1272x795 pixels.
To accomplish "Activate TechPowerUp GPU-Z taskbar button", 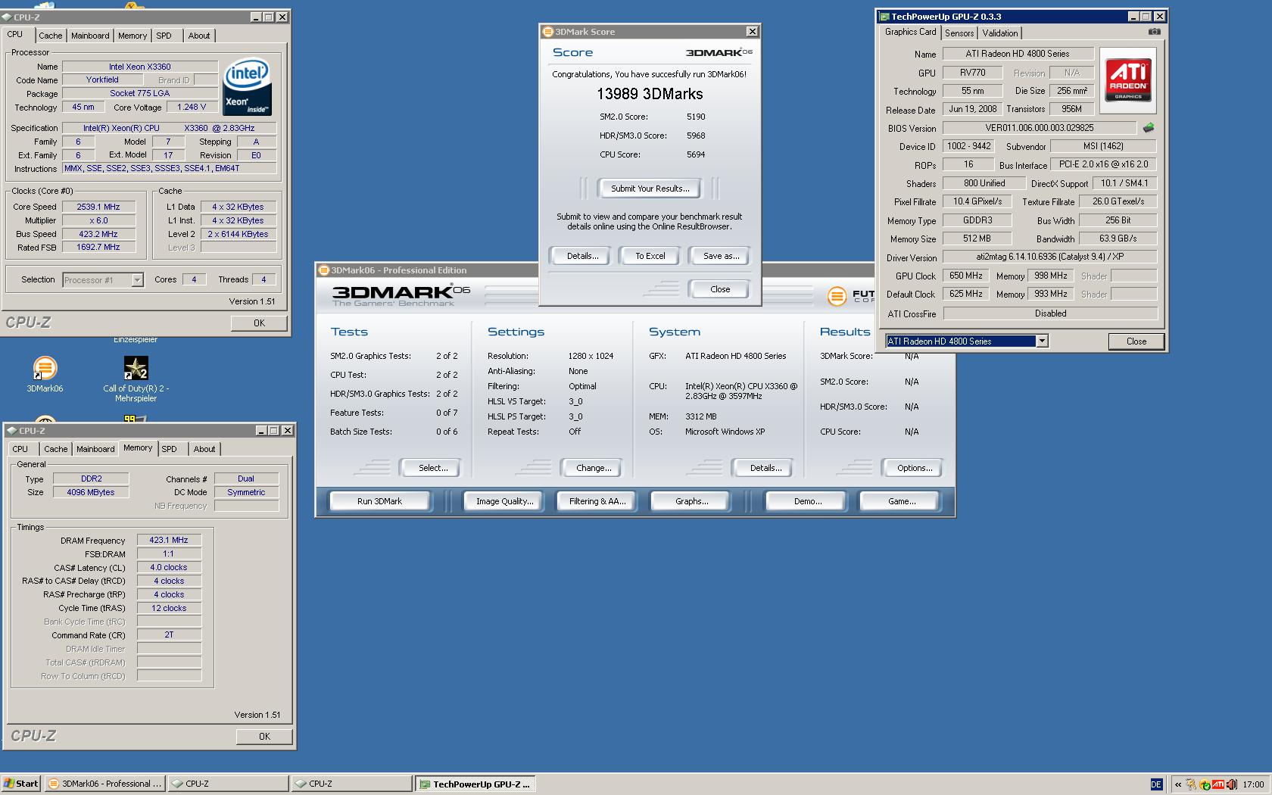I will [x=475, y=784].
